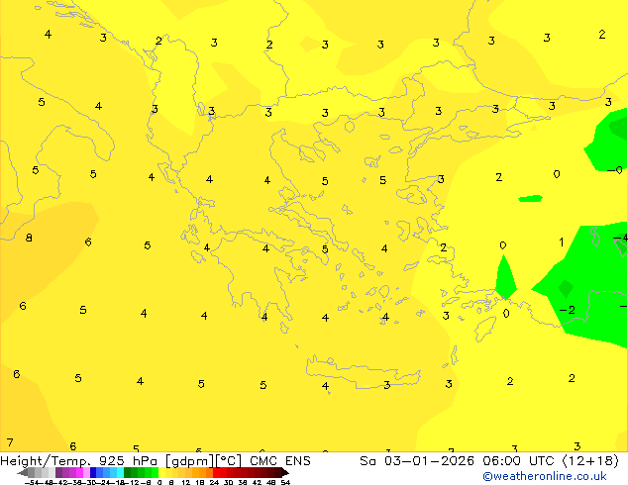The width and height of the screenshot is (628, 485).
Task: Click the temperature value 8 on the map
Action: point(29,238)
